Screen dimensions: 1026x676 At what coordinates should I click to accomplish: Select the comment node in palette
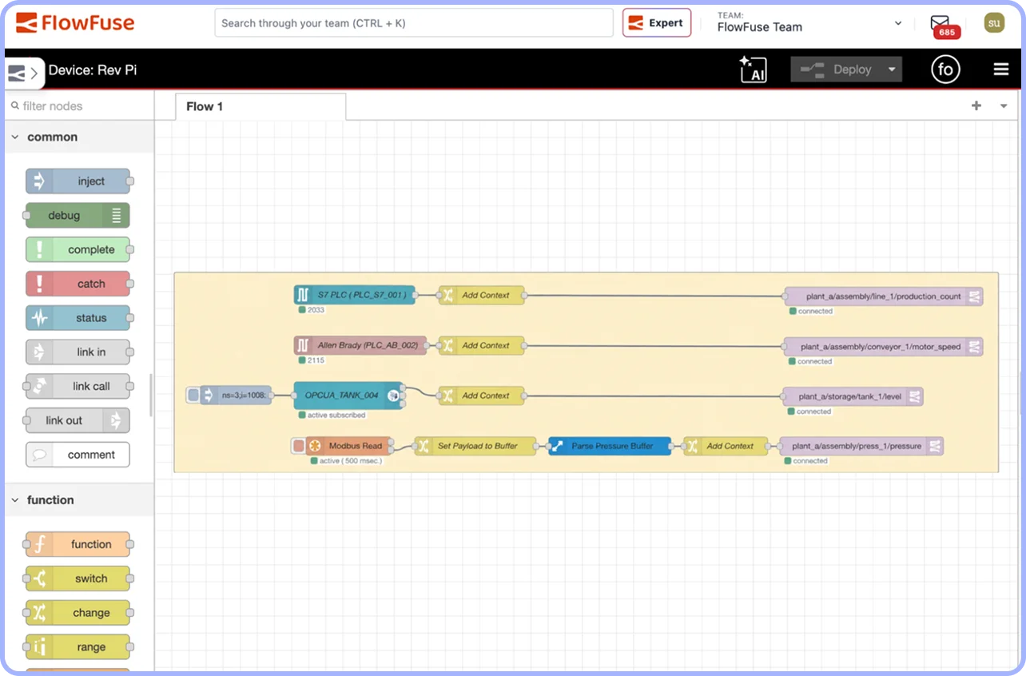coord(78,455)
